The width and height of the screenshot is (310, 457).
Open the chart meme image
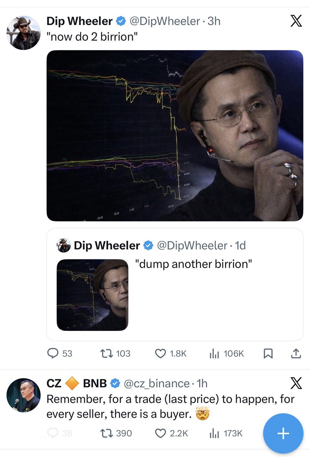175,136
